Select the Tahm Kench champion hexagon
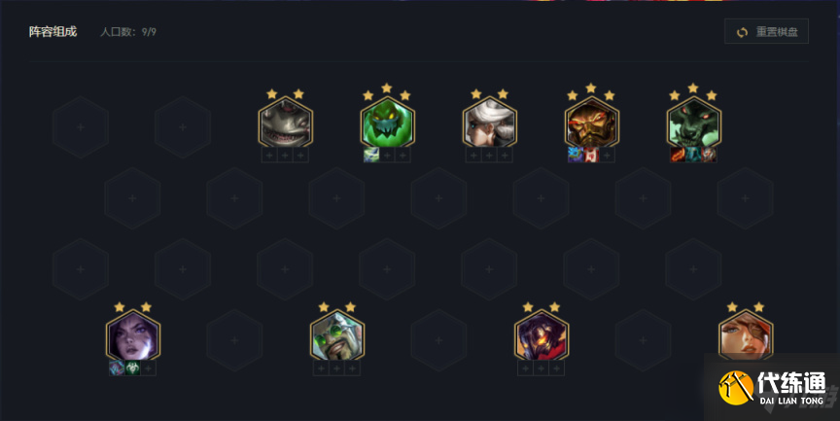840x421 pixels. (x=285, y=123)
